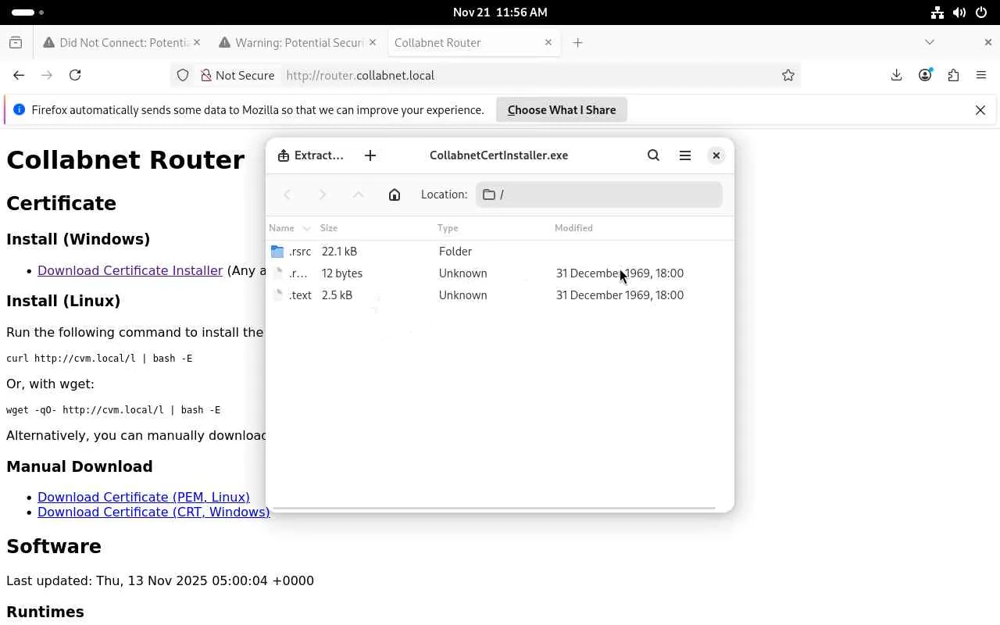This screenshot has width=1000, height=625.
Task: Click the volume icon in top bar
Action: tap(959, 12)
